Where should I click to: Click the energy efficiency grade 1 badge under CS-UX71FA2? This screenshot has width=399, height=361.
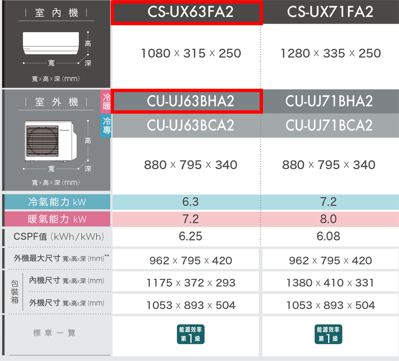coord(329,334)
